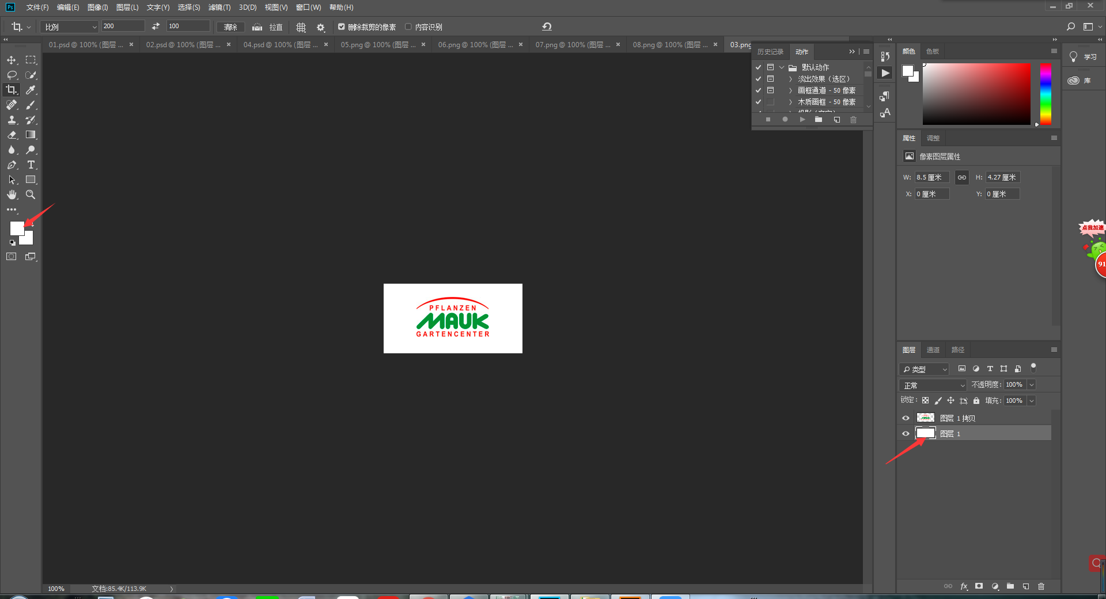Open the Layers panel menu
This screenshot has height=599, width=1106.
tap(1054, 349)
